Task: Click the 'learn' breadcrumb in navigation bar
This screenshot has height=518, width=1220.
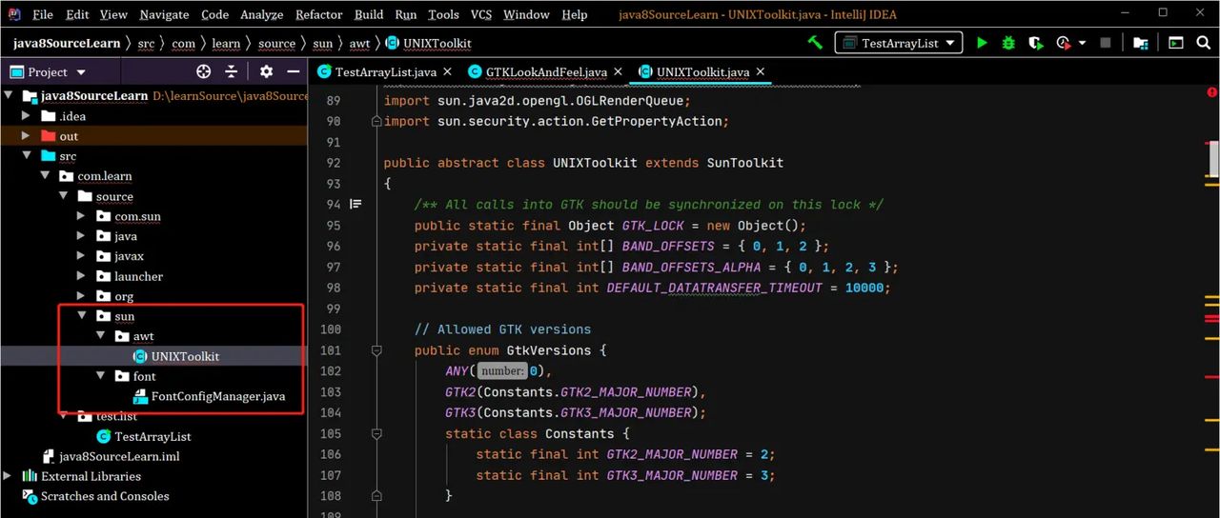Action: click(226, 43)
